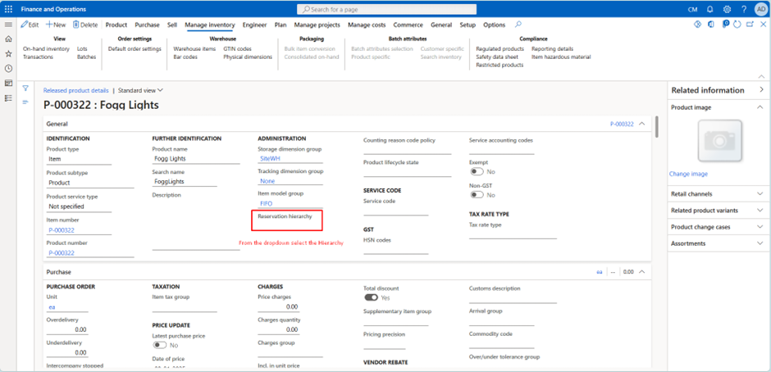Open Physical dimensions
Image resolution: width=771 pixels, height=372 pixels.
tap(248, 57)
